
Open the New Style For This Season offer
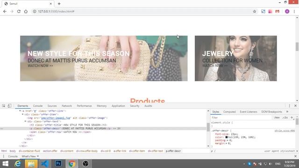pos(104,58)
